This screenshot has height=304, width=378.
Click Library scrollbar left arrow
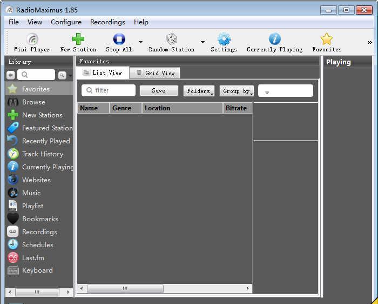(x=10, y=292)
